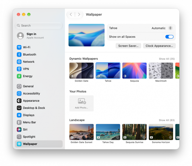The width and height of the screenshot is (192, 166).
Task: Click the General gear icon
Action: [x=19, y=86]
